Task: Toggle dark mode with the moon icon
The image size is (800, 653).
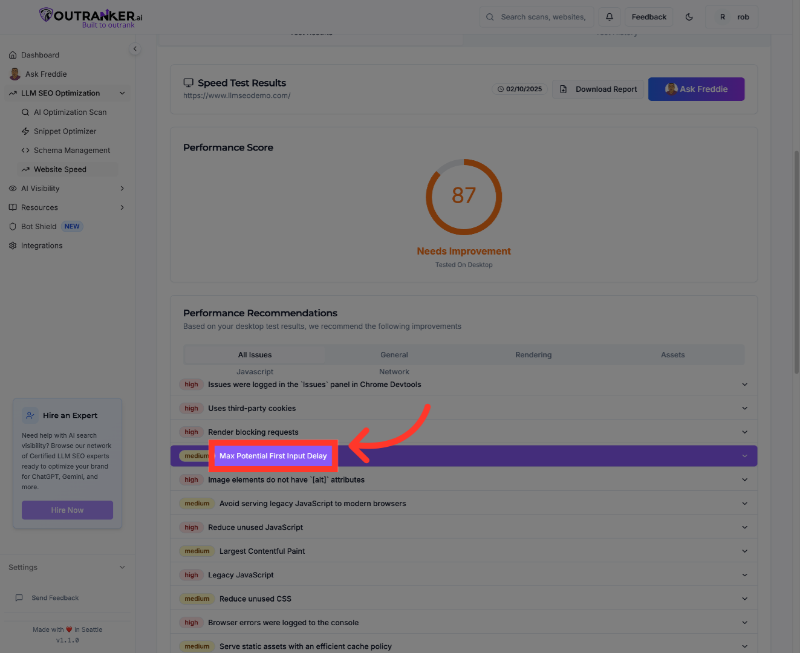Action: click(689, 16)
